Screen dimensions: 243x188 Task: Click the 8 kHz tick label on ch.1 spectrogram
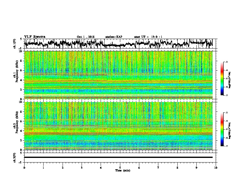pyautogui.click(x=21, y=61)
